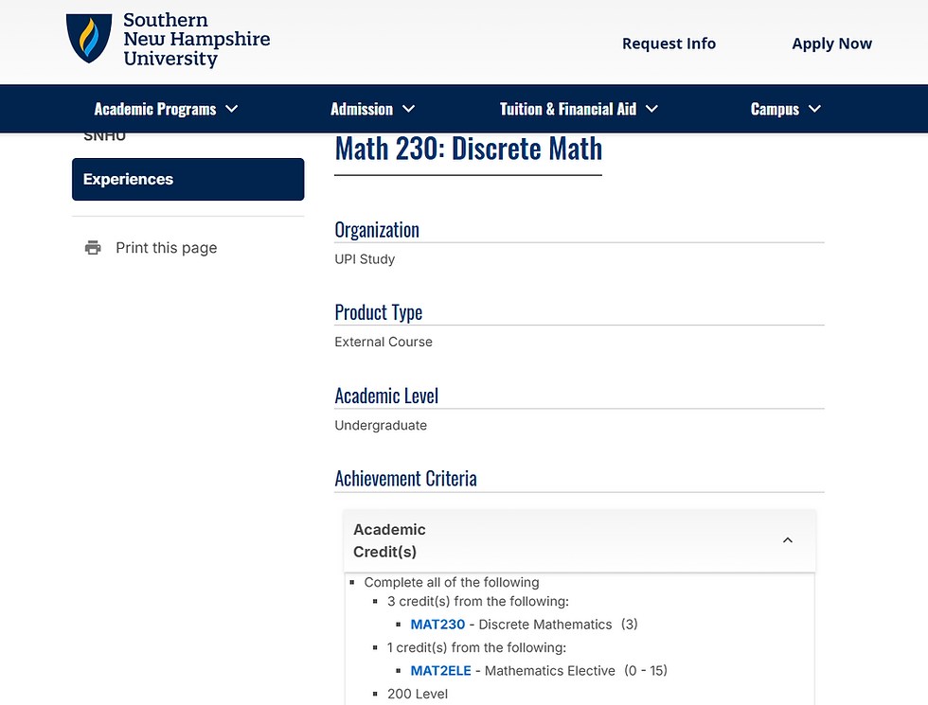928x705 pixels.
Task: Open the Tuition & Financial Aid menu item
Action: pos(568,109)
